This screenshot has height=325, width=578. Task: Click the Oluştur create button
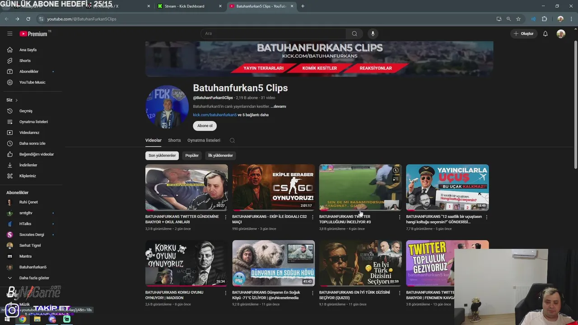pyautogui.click(x=523, y=33)
